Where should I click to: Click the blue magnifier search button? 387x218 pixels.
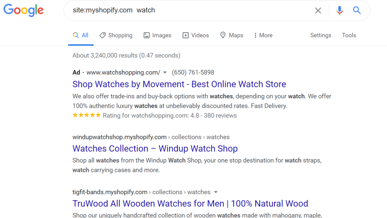(x=357, y=10)
